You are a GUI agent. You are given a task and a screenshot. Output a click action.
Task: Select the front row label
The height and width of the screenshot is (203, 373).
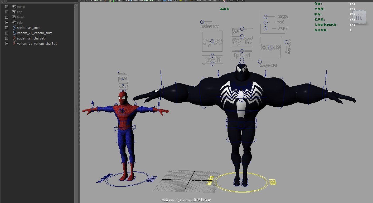[21, 17]
